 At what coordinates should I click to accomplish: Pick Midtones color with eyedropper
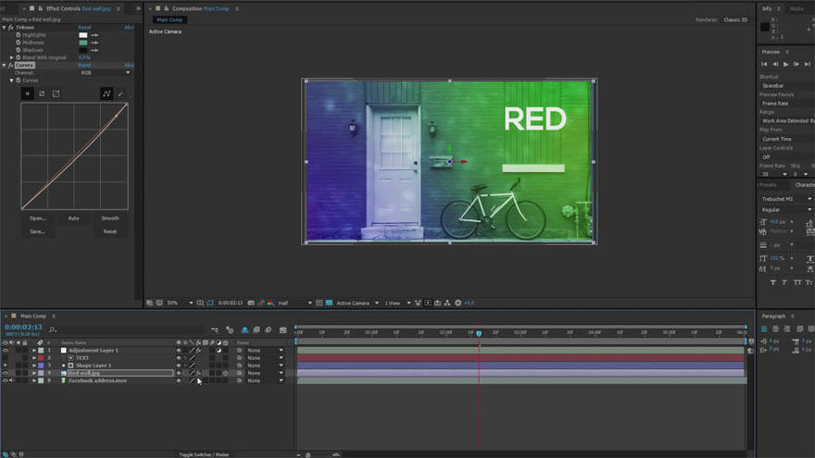94,43
